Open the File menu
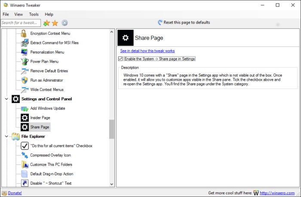301x197 pixels. (6, 14)
